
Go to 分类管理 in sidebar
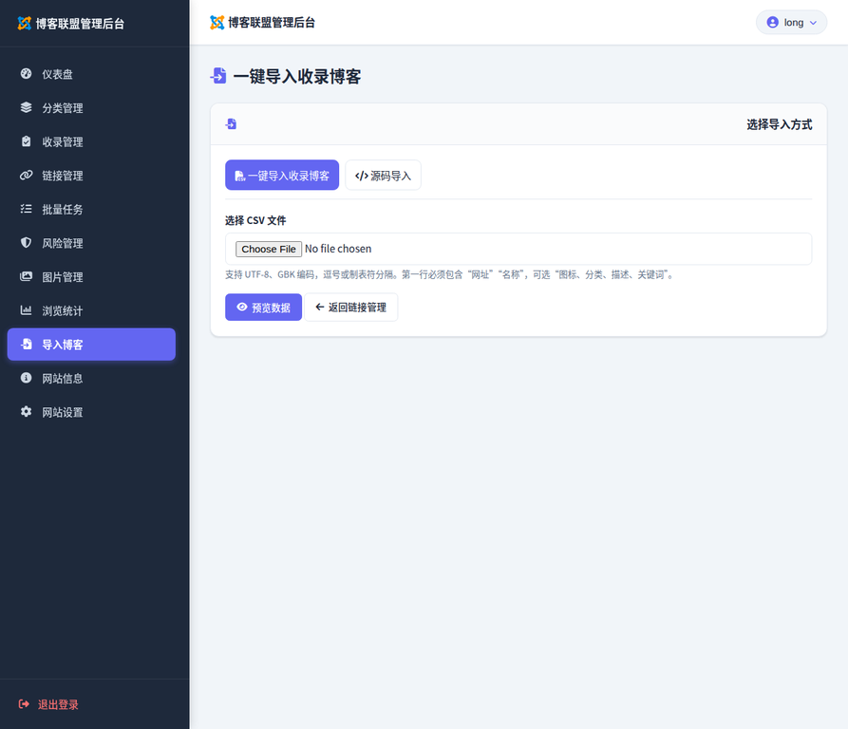pos(91,108)
